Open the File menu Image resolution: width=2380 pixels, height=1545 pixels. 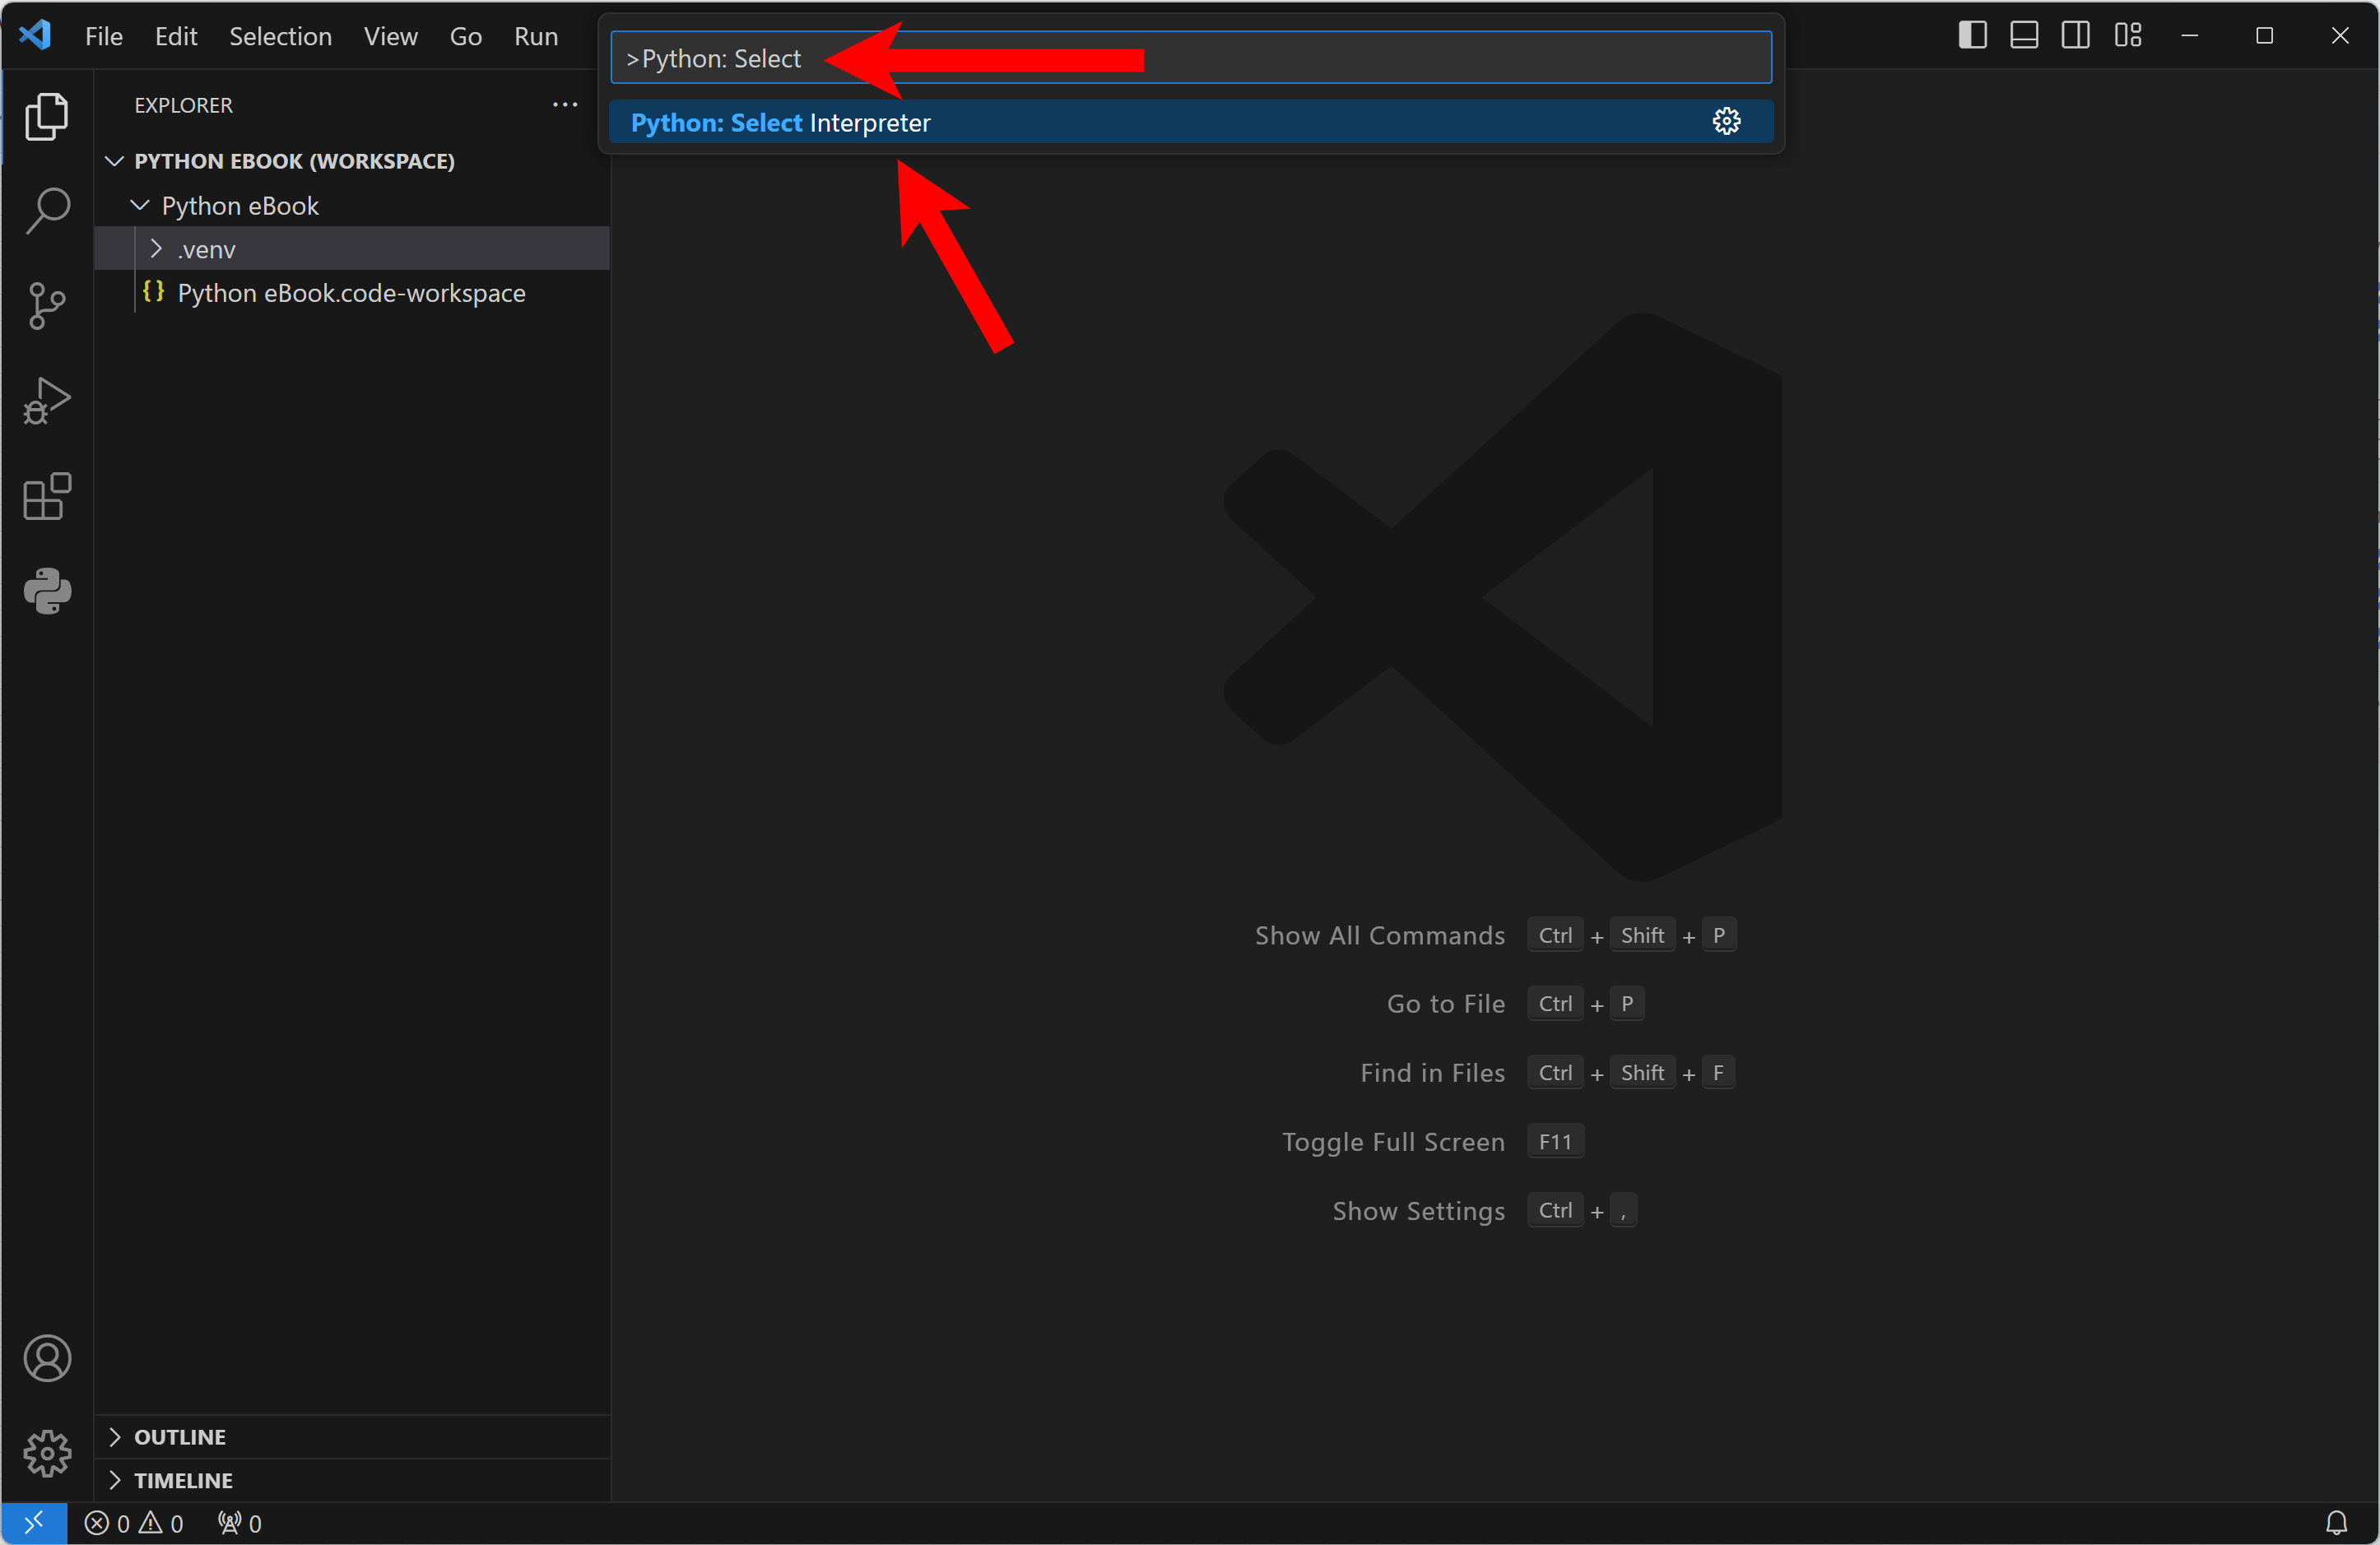click(x=104, y=36)
